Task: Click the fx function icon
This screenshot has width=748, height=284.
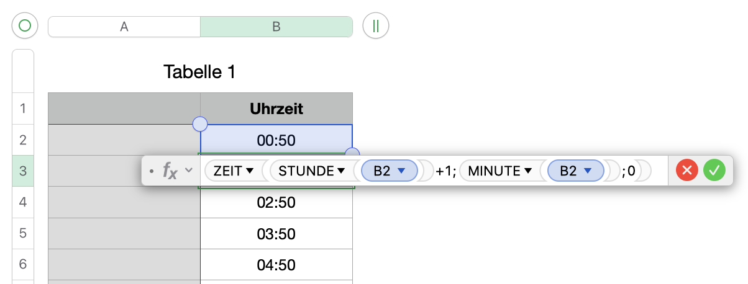Action: [170, 170]
